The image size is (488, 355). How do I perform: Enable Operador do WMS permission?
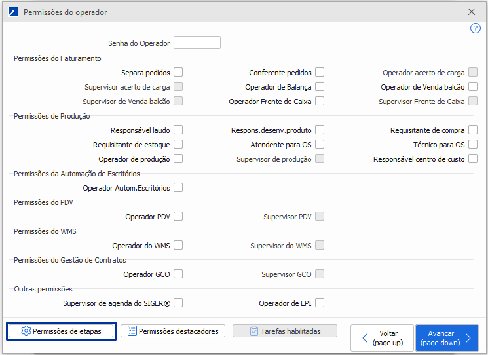178,246
